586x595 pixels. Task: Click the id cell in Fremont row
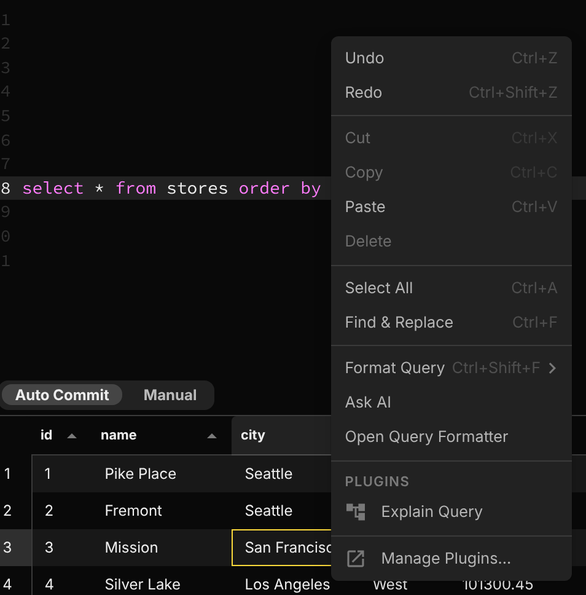click(x=63, y=511)
